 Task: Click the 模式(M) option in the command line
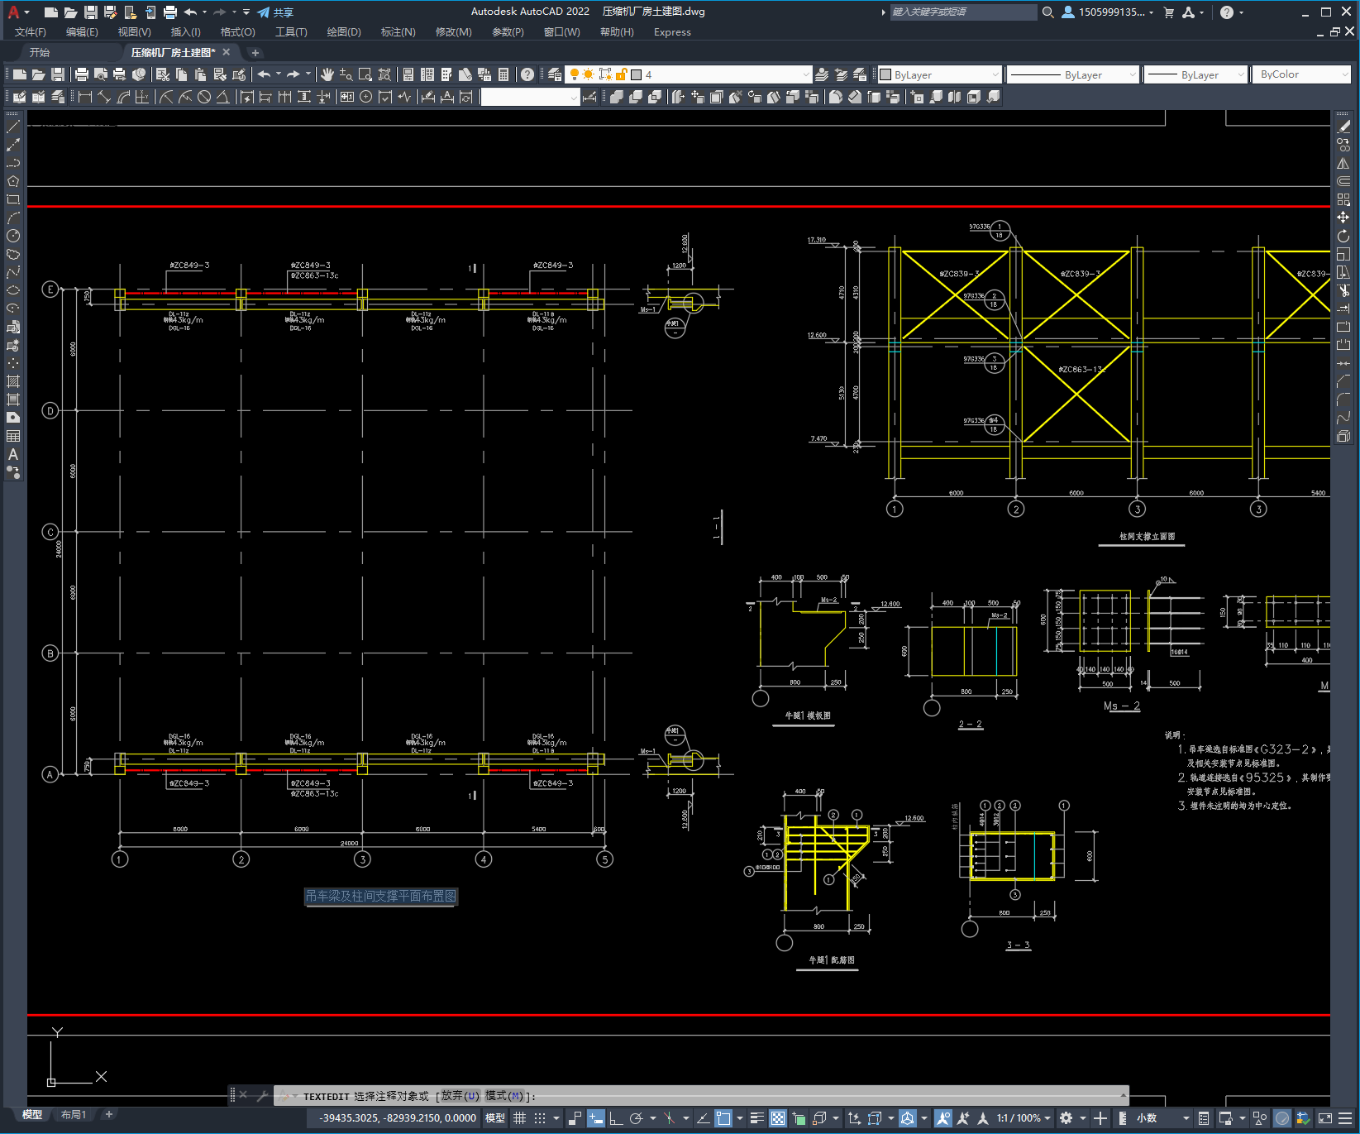(x=504, y=1096)
